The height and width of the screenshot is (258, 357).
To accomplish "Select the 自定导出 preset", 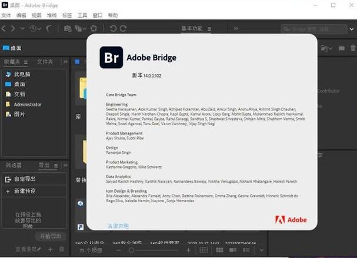I will (x=34, y=179).
